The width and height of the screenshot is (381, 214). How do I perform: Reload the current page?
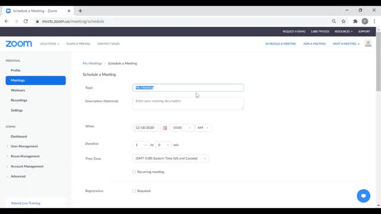(x=26, y=21)
